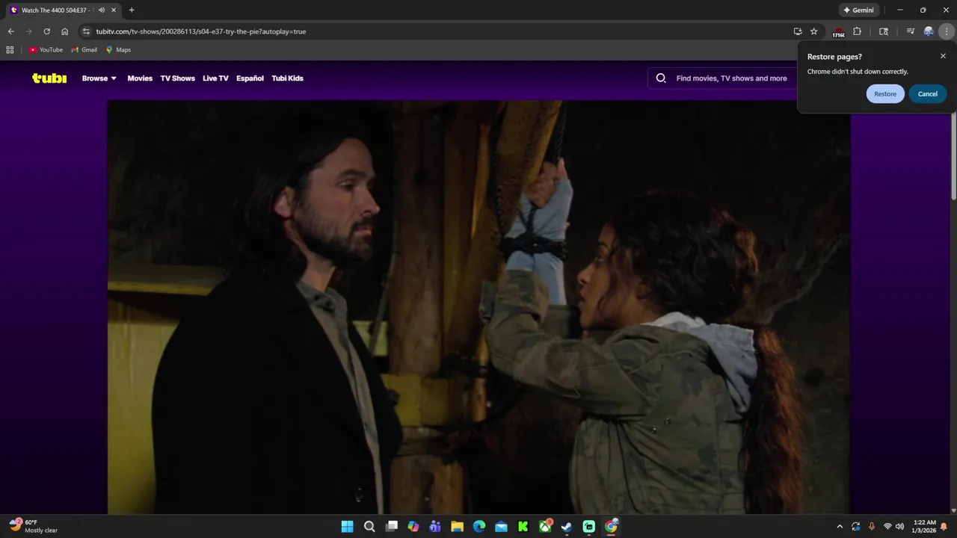Open File Explorer from taskbar

(x=458, y=527)
